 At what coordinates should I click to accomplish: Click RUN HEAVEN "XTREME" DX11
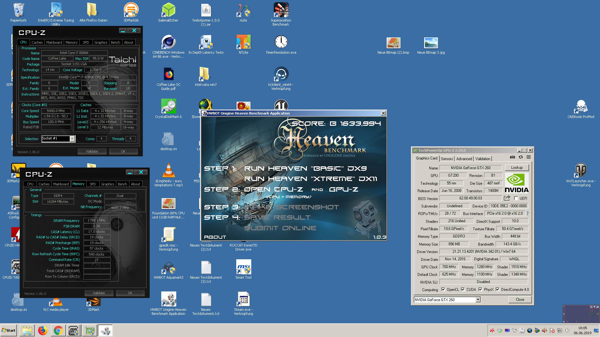[311, 179]
